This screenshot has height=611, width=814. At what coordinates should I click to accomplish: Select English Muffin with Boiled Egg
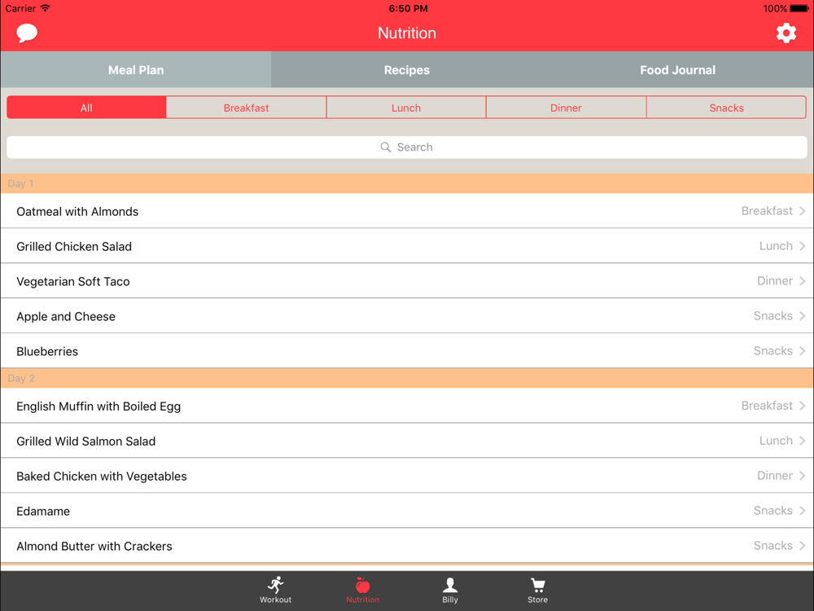point(406,406)
